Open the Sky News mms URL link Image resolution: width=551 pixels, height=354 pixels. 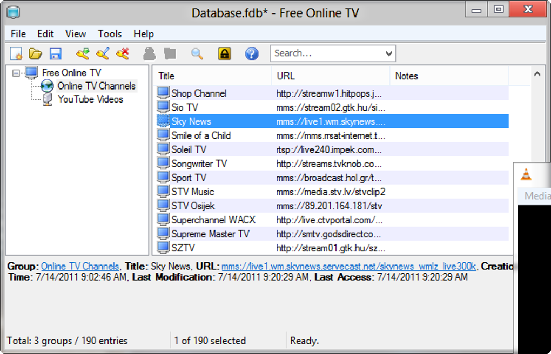coord(348,266)
